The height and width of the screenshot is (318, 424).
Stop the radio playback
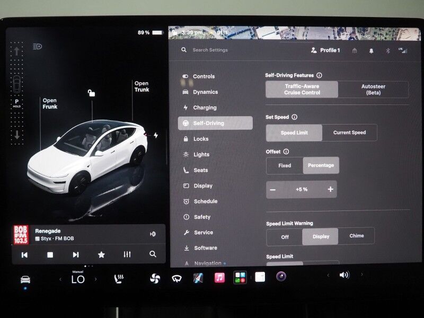pyautogui.click(x=50, y=255)
